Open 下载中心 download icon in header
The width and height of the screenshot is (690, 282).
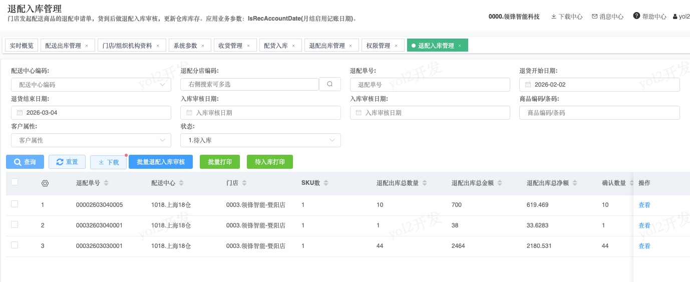pos(554,17)
